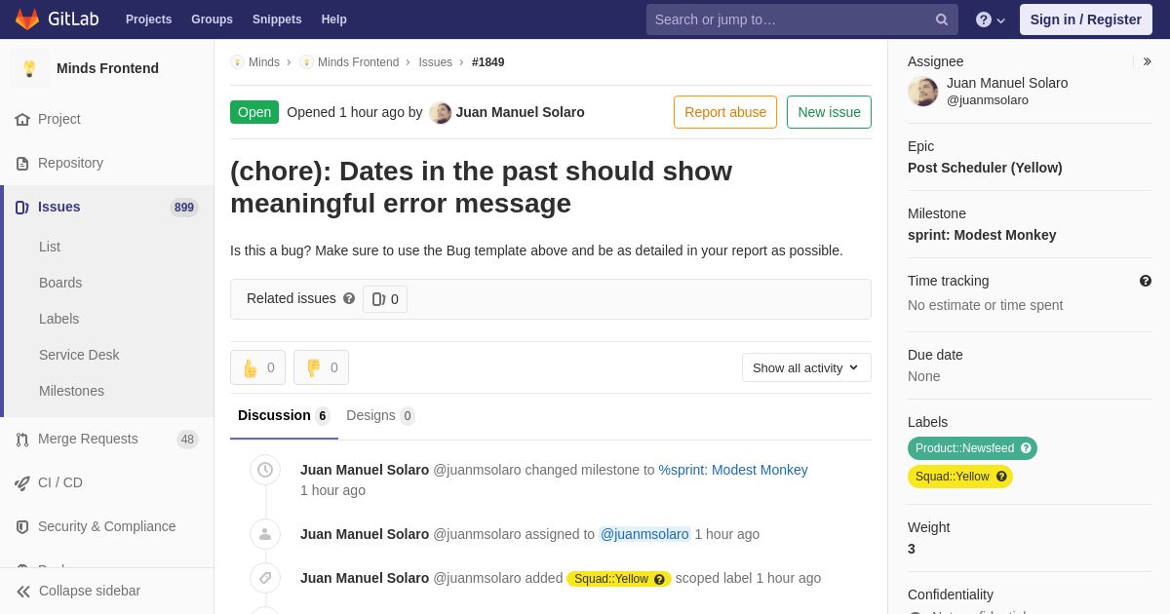Click the Minds Frontend project title
The height and width of the screenshot is (614, 1170).
click(x=107, y=68)
